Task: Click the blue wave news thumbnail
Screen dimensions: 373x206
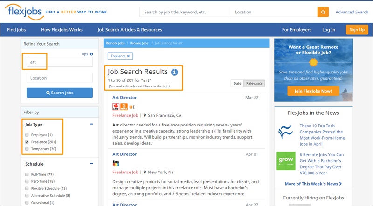Action: [x=285, y=132]
